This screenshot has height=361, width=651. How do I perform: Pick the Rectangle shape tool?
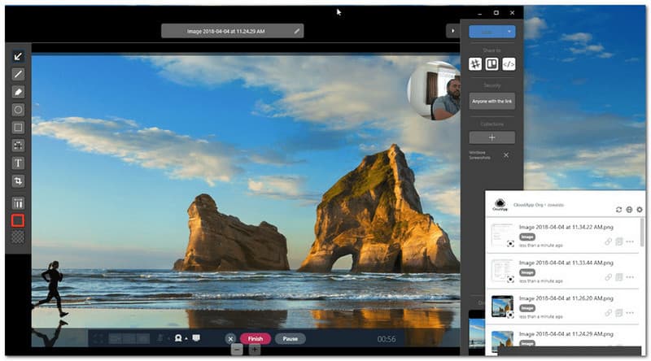(18, 128)
